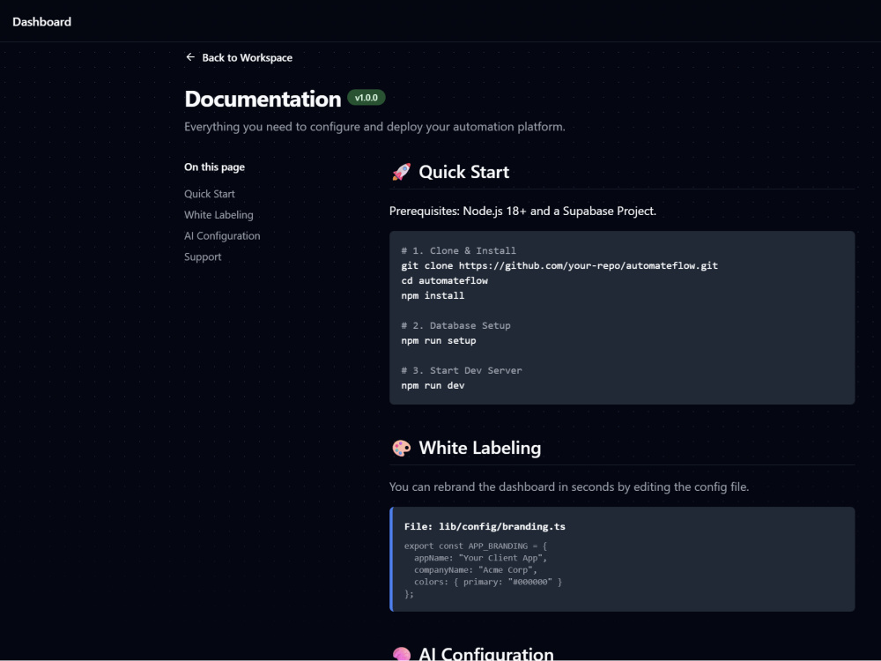The image size is (881, 661).
Task: Click the AI Configuration section heading
Action: pos(486,653)
